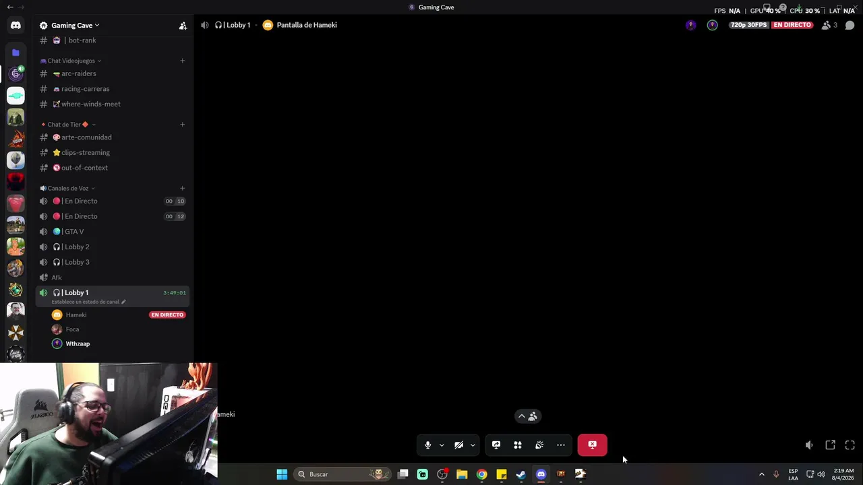Create channel in Chat de Tier category
The height and width of the screenshot is (485, 863).
(x=182, y=125)
